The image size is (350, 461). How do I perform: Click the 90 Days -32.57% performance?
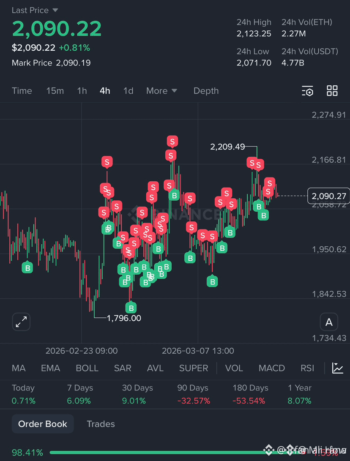pyautogui.click(x=194, y=394)
